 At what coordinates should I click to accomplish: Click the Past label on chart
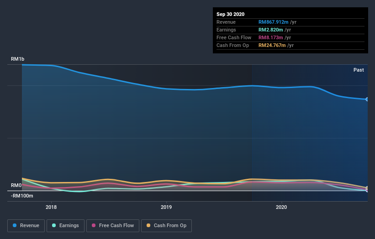(x=359, y=70)
